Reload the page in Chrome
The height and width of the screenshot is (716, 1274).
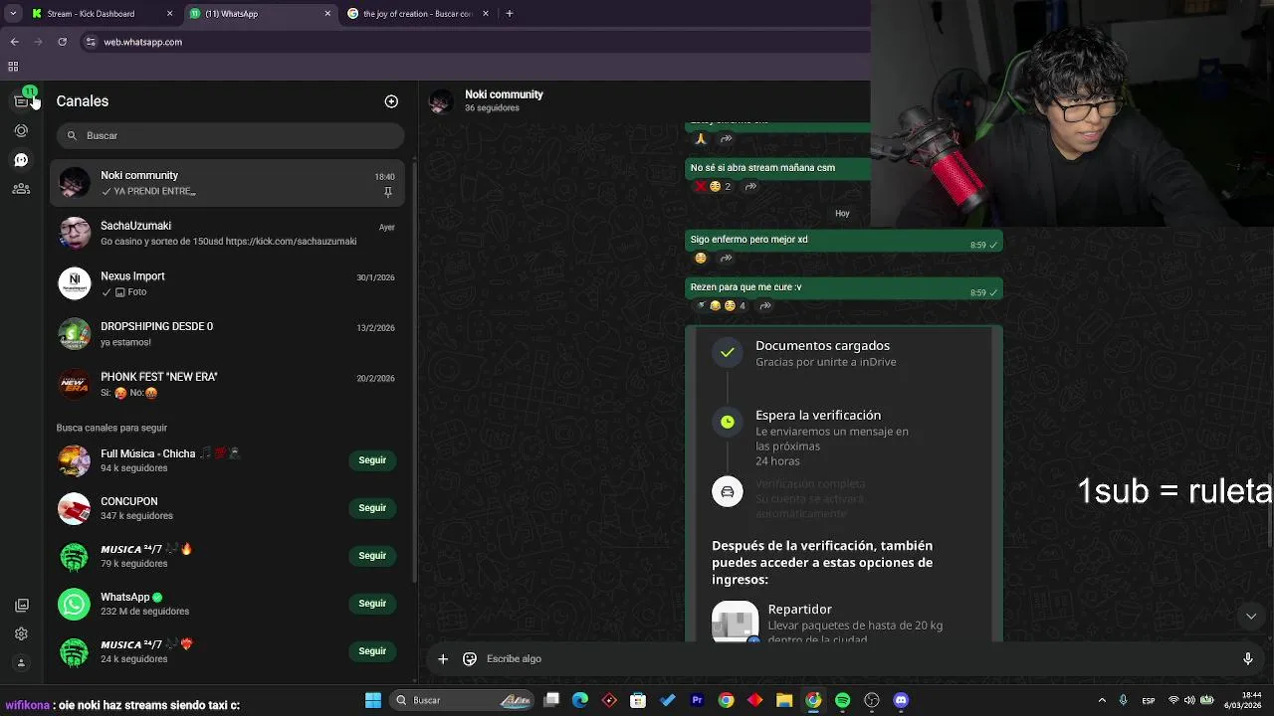[x=62, y=42]
